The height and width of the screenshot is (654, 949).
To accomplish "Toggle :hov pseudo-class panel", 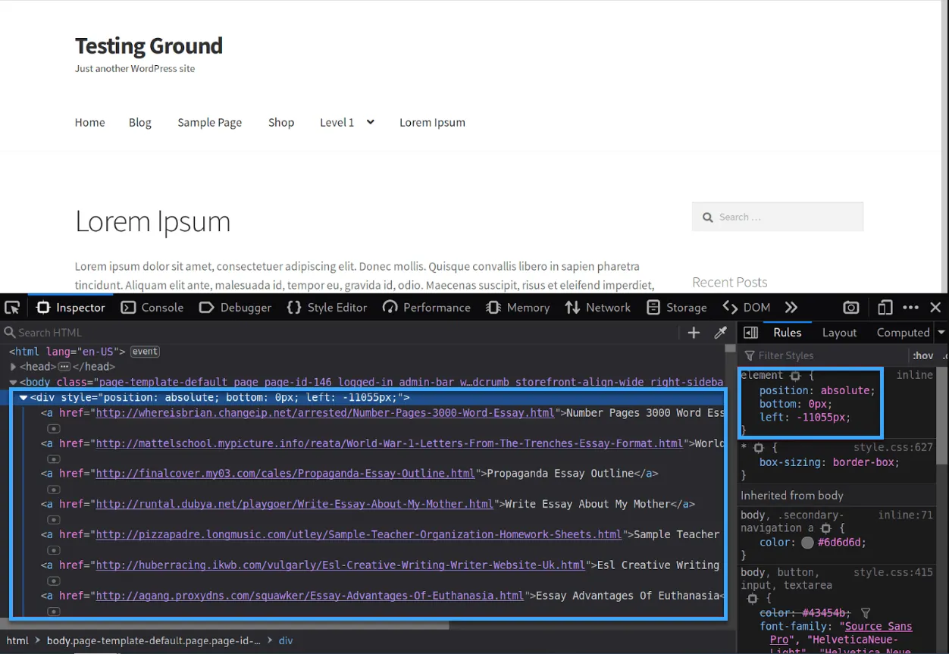I will (x=922, y=355).
